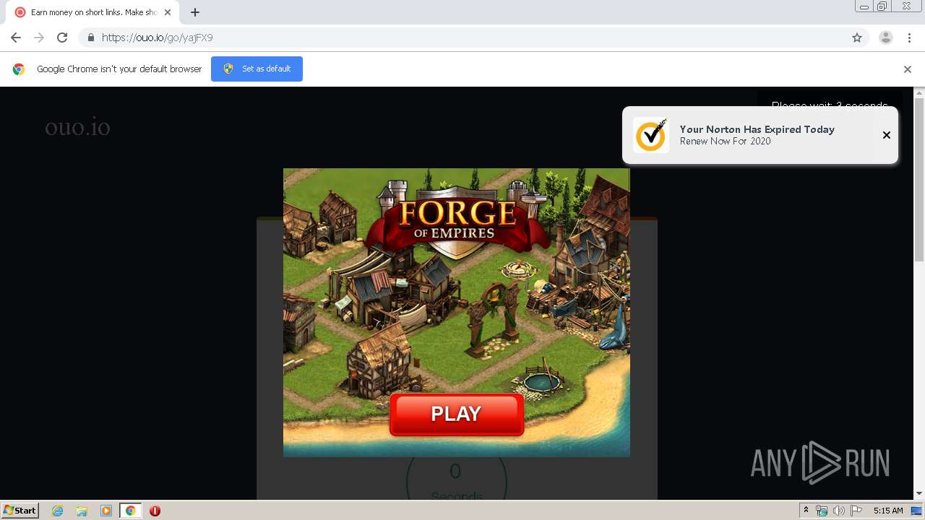Click the 'Set as default' button
Viewport: 925px width, 520px height.
[257, 69]
